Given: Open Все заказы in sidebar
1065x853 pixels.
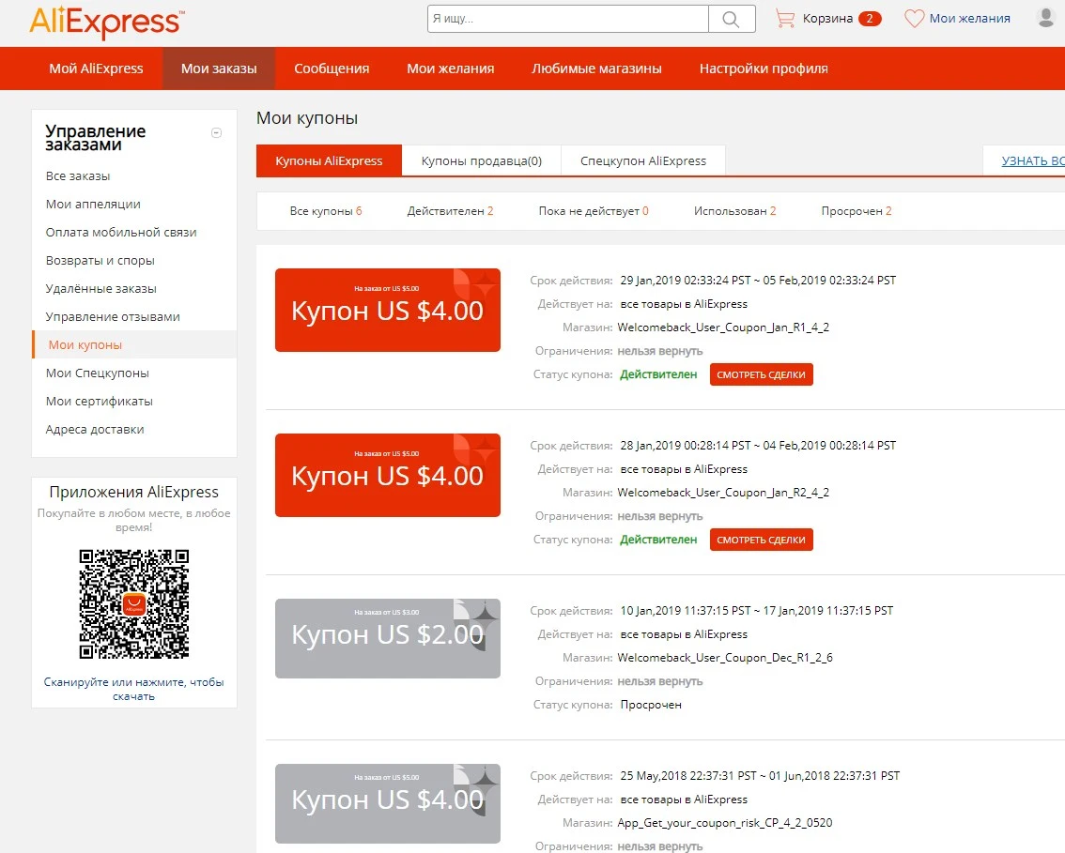Looking at the screenshot, I should (78, 175).
